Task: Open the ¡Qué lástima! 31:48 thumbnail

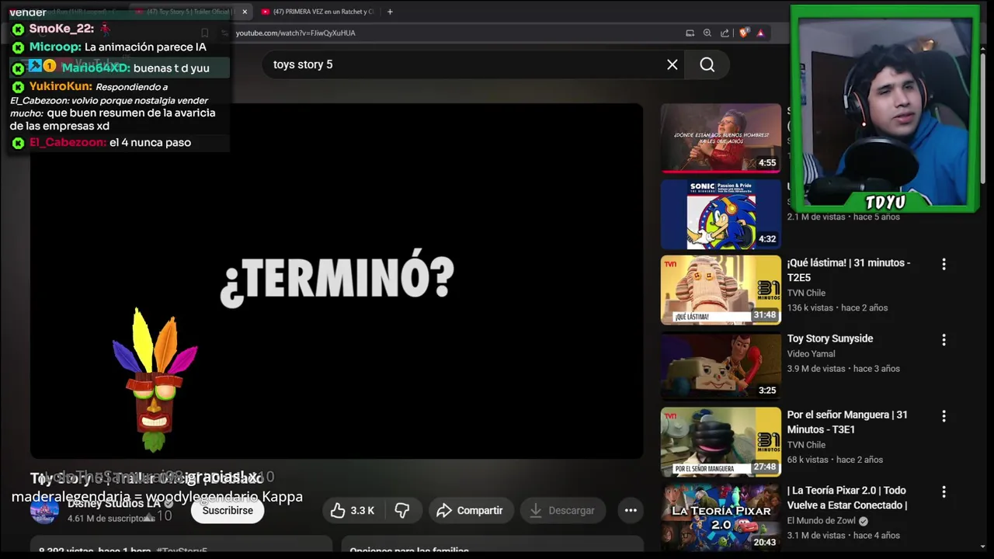Action: click(721, 290)
